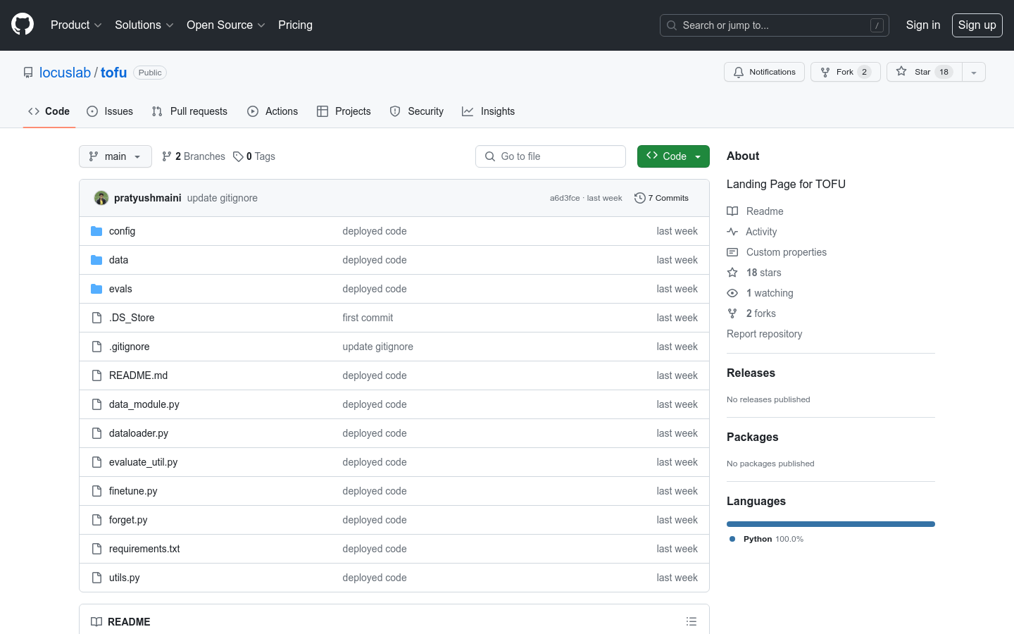Image resolution: width=1014 pixels, height=634 pixels.
Task: Click the Search or jump to field
Action: coord(775,25)
